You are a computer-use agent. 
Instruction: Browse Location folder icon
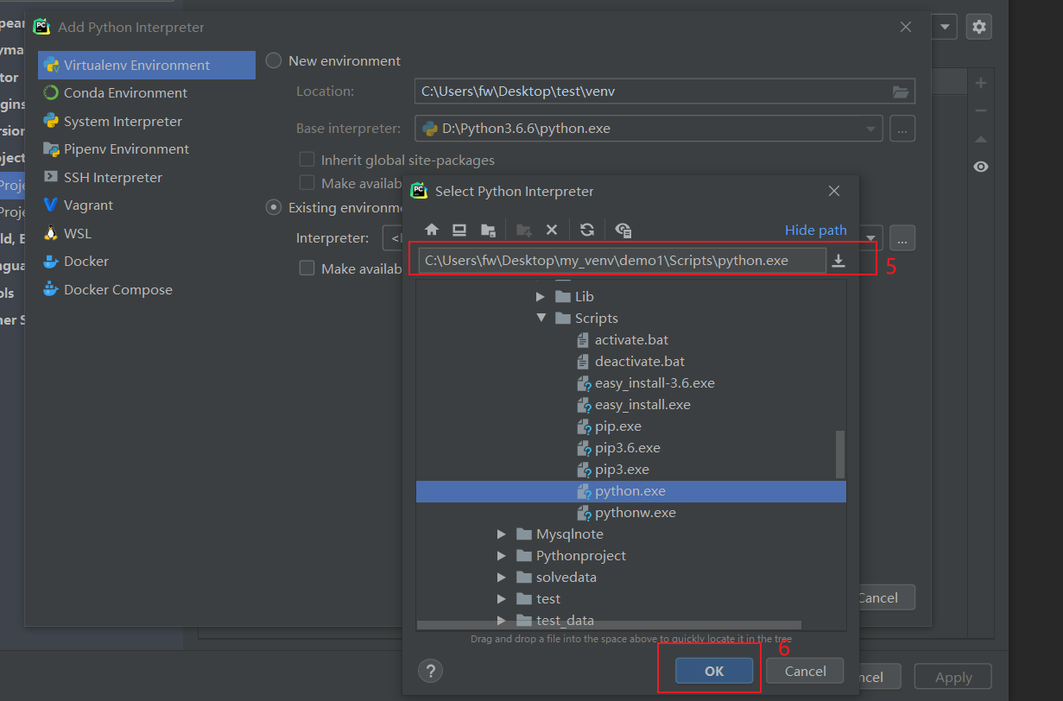901,92
